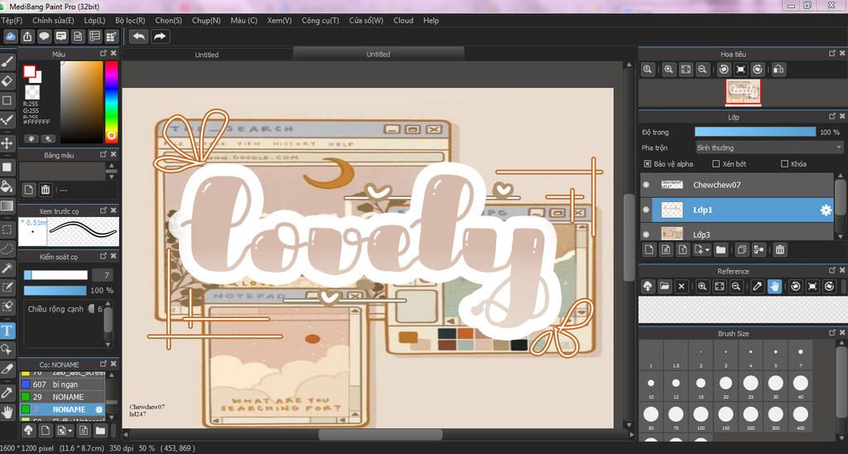
Task: Enable the Khóa lock checkbox
Action: [785, 164]
